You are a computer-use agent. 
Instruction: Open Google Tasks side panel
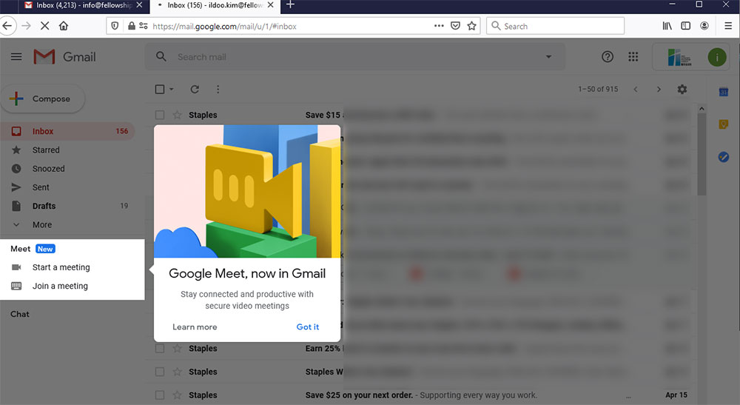723,157
